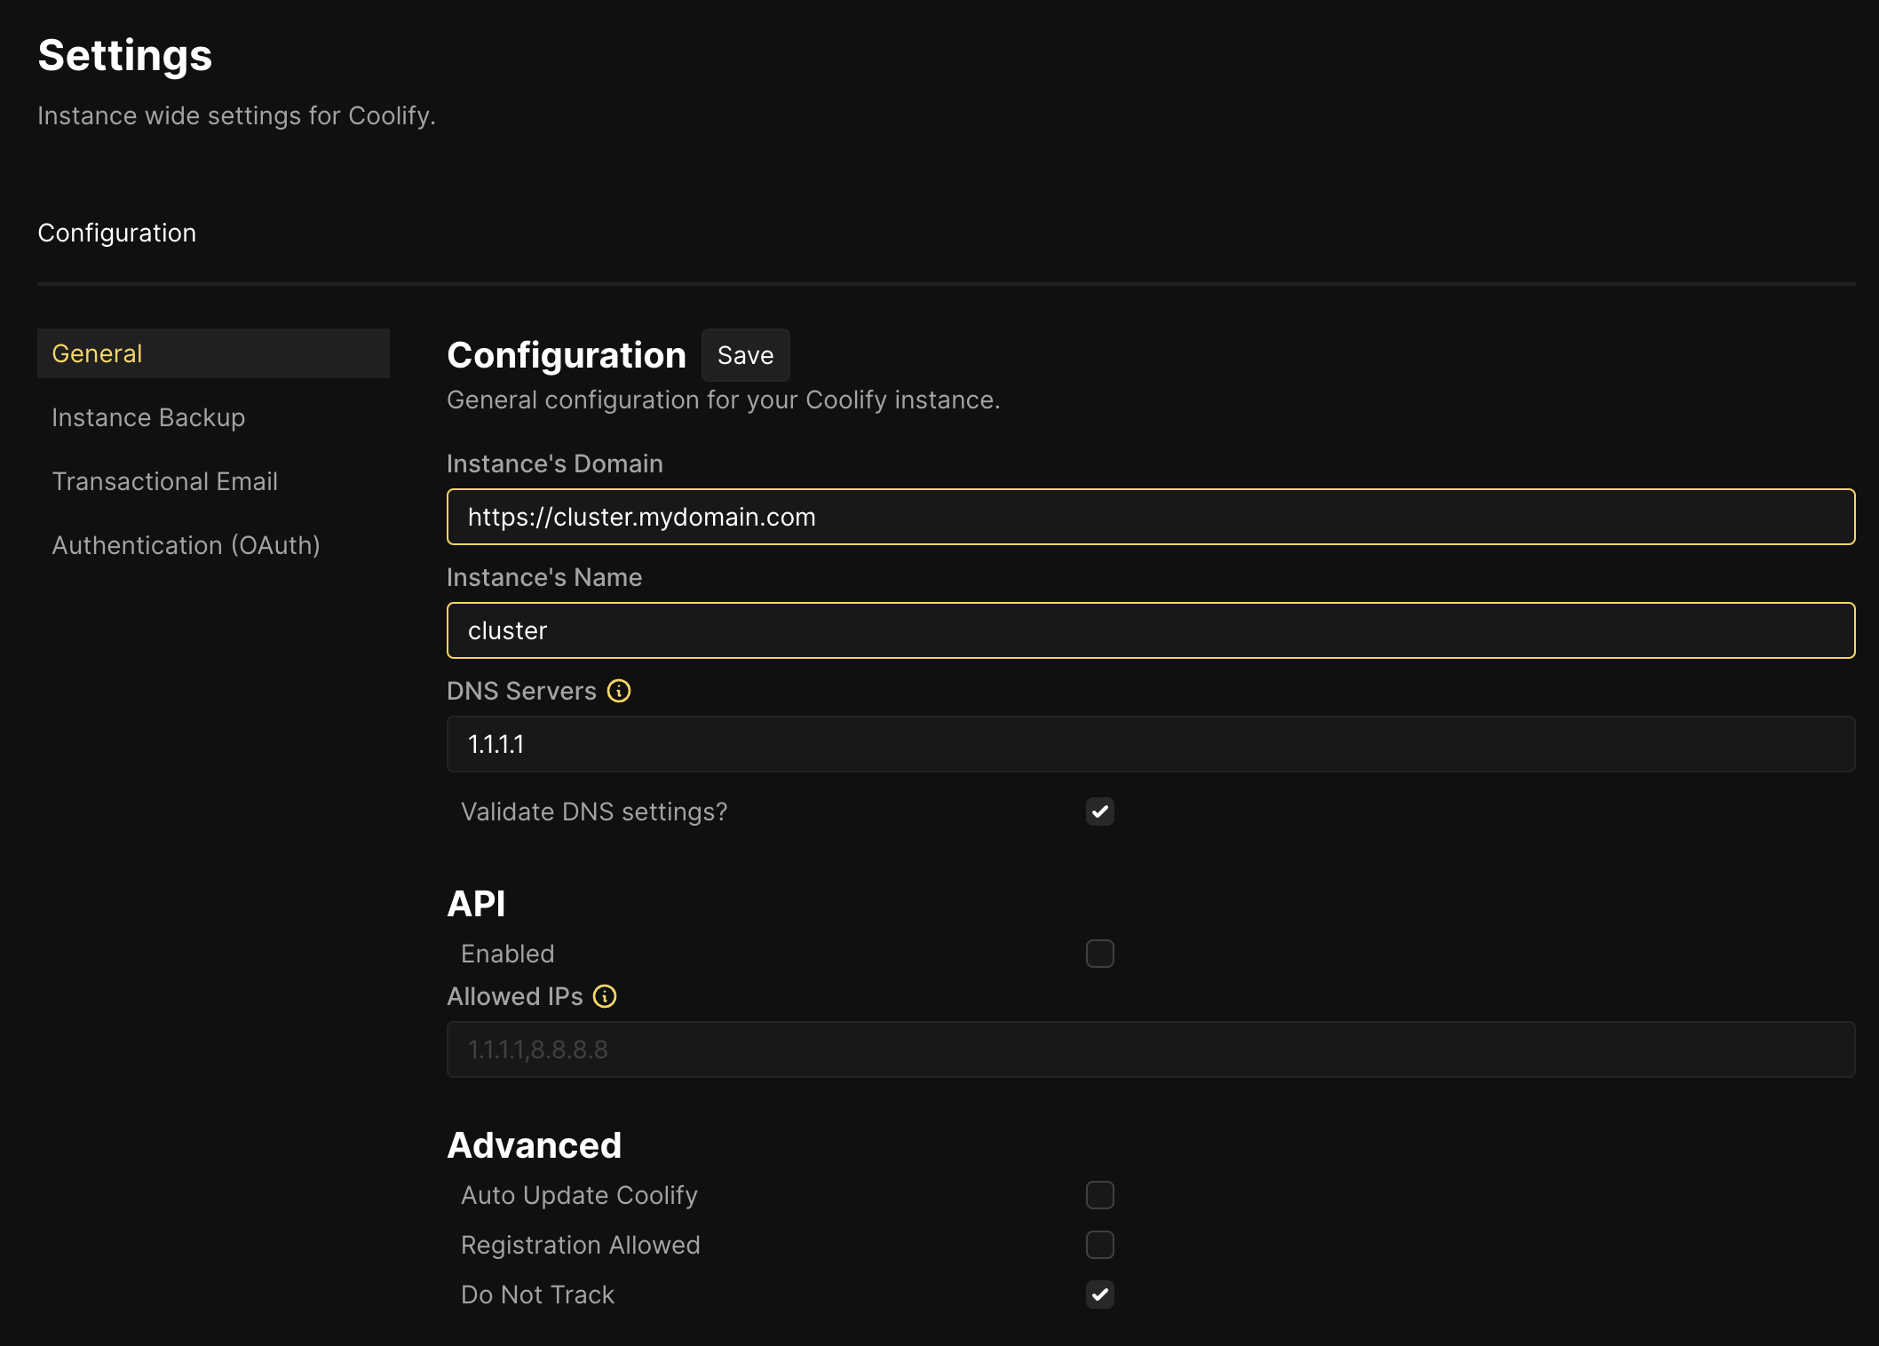
Task: Toggle the Validate DNS settings checkbox
Action: (1098, 812)
